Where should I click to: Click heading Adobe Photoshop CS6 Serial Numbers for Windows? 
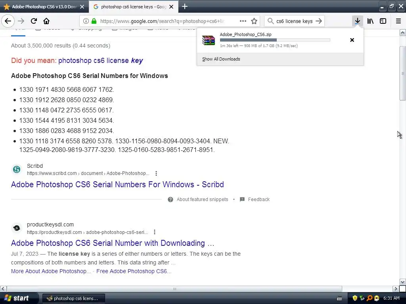[89, 76]
